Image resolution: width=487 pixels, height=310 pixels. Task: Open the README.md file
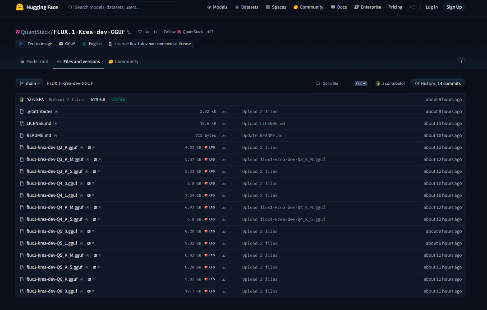(x=39, y=135)
